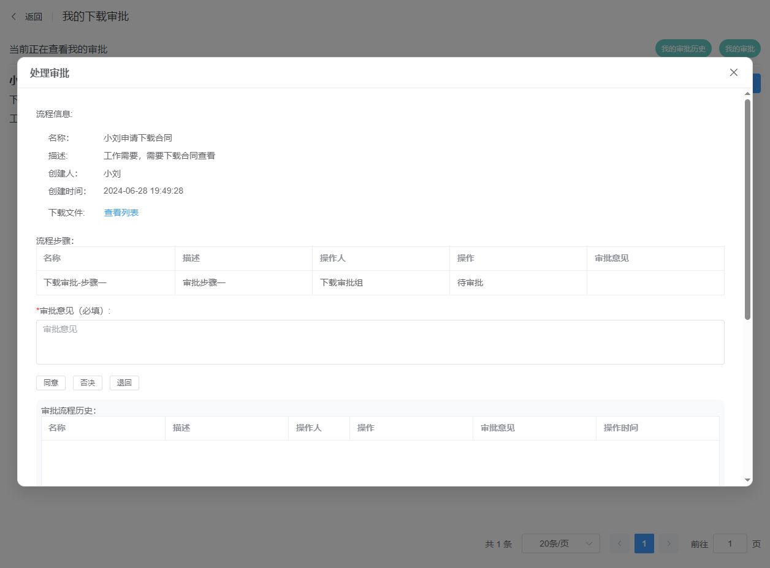Select page 1 in pagination
This screenshot has height=568, width=770.
tap(644, 543)
